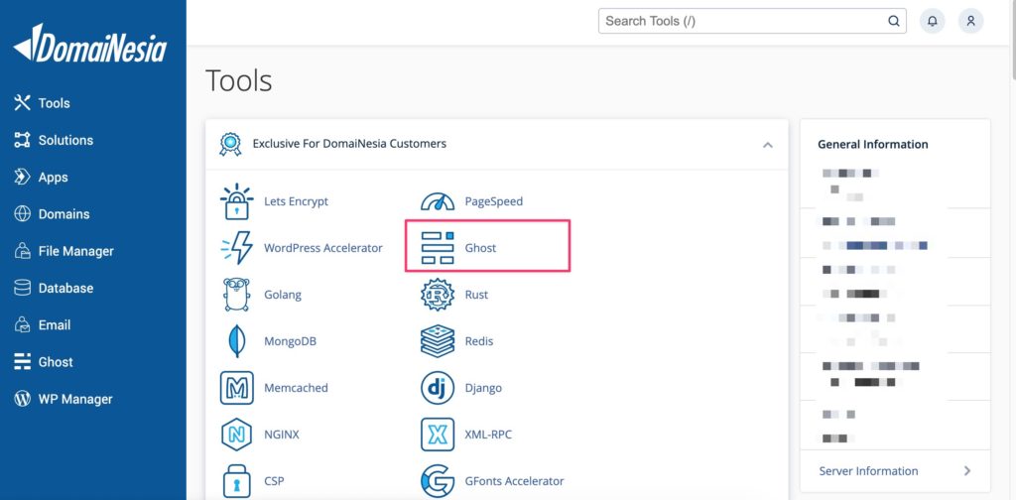Expand Server Information chevron

(966, 471)
